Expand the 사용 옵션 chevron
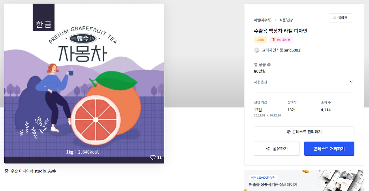Viewport: 369px width, 191px height. (351, 82)
